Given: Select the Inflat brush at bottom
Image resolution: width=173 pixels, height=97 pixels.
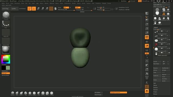Looking at the screenshot, I should pyautogui.click(x=39, y=93).
